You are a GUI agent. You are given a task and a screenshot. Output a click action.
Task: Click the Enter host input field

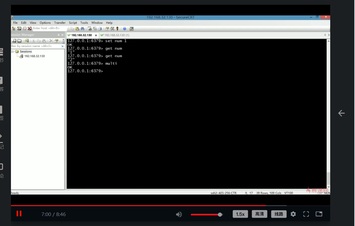(x=50, y=28)
